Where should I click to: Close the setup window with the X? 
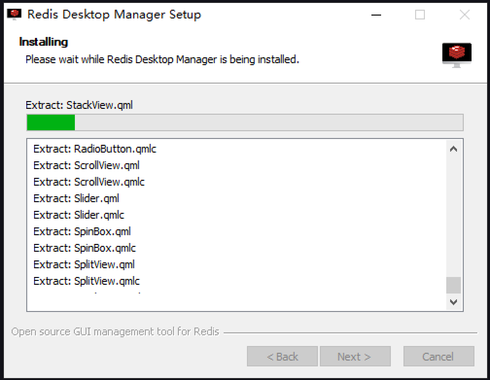[x=464, y=15]
